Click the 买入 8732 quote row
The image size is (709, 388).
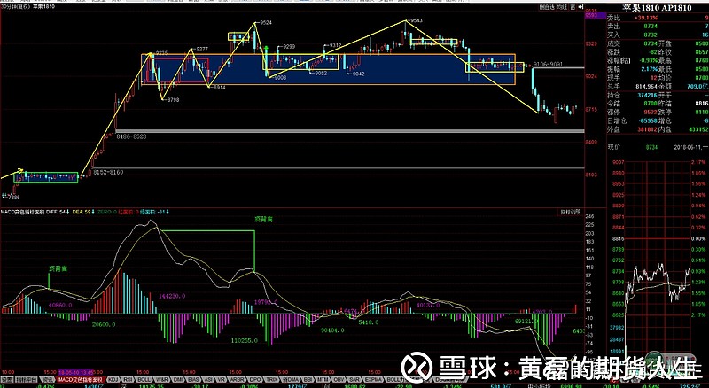click(x=658, y=35)
